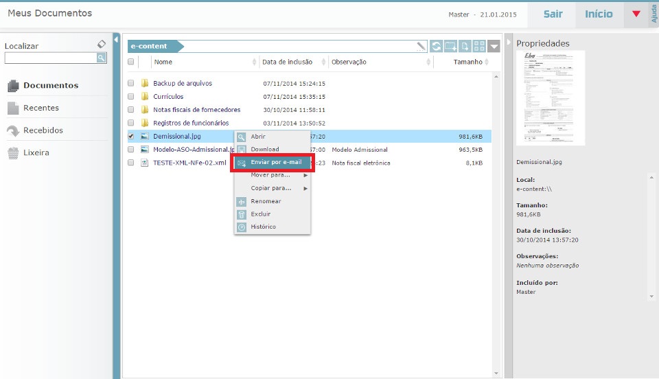Click the pencil icon in path bar
This screenshot has height=379, width=659.
point(421,47)
